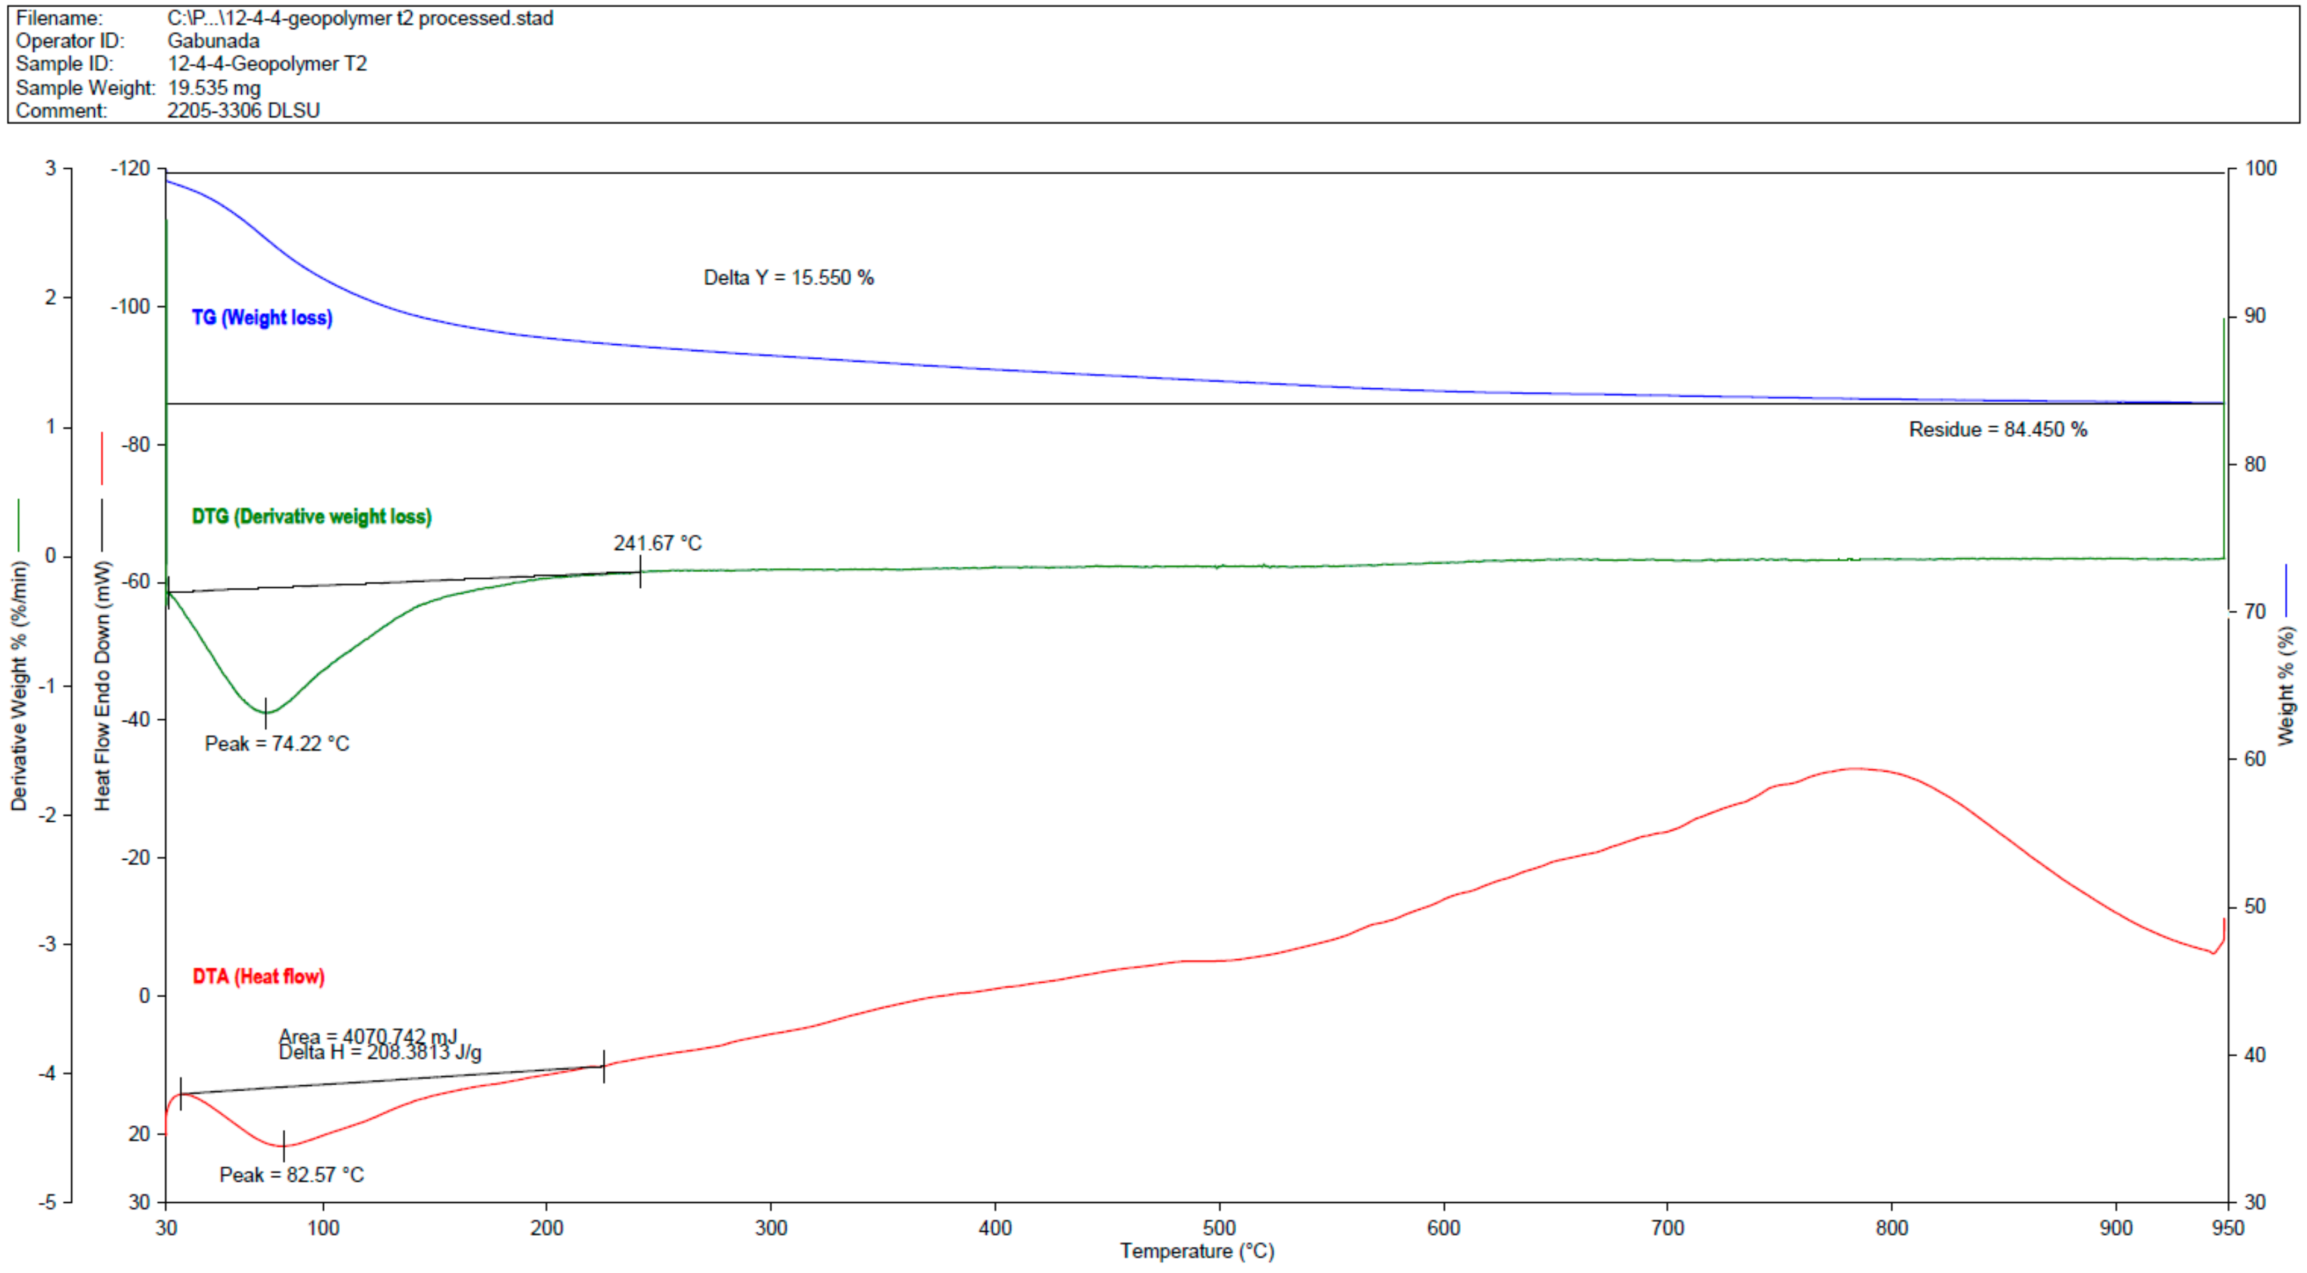This screenshot has height=1273, width=2307.
Task: Click the Filename path in the header
Action: pos(360,18)
